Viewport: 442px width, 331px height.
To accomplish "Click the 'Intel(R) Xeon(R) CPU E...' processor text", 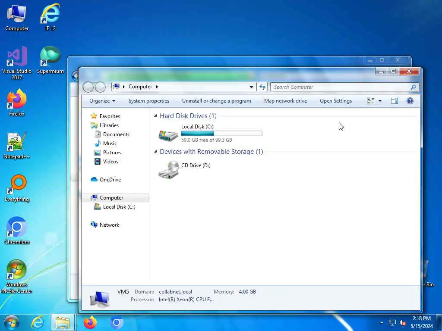I will tap(186, 300).
